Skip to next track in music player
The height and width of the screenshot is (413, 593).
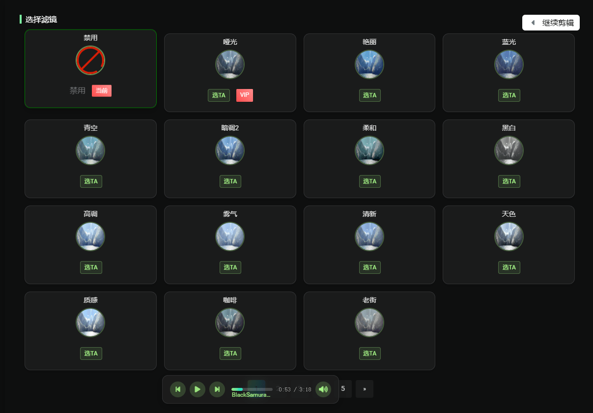point(217,389)
